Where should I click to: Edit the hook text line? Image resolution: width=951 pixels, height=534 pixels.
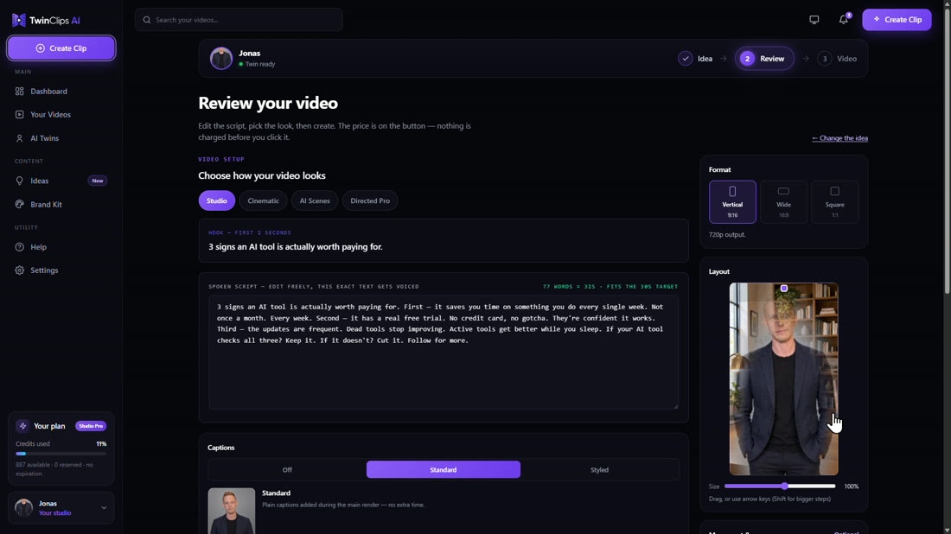[296, 247]
